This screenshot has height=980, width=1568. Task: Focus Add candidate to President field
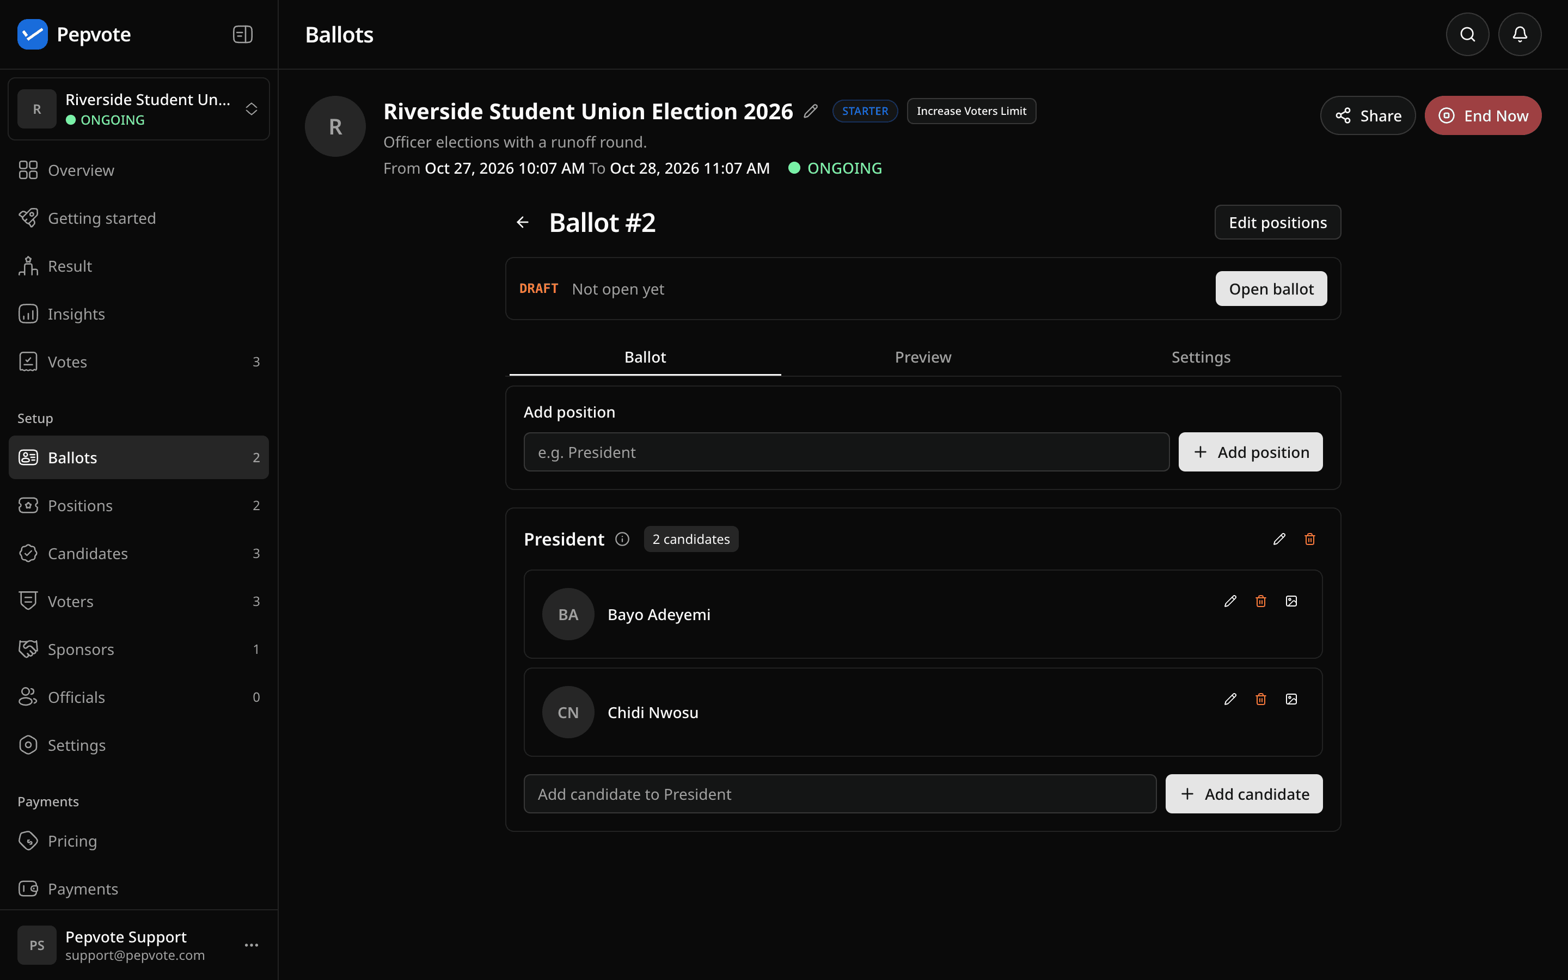[x=840, y=794]
